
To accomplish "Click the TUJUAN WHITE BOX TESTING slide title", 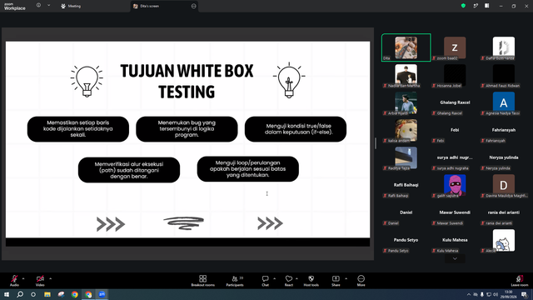I will click(x=187, y=82).
